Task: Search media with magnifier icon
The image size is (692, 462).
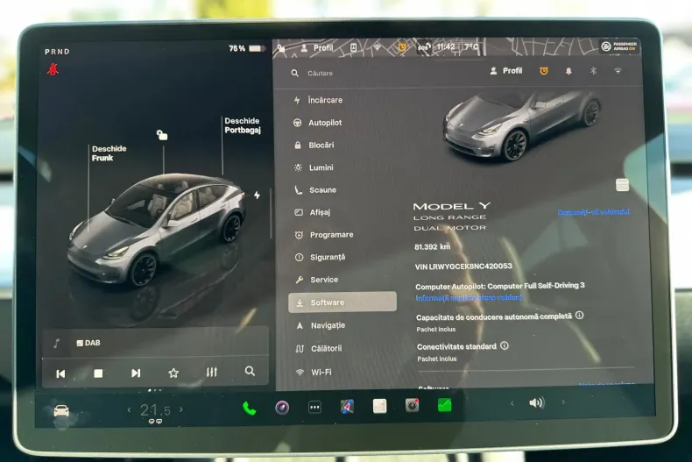Action: [x=250, y=371]
